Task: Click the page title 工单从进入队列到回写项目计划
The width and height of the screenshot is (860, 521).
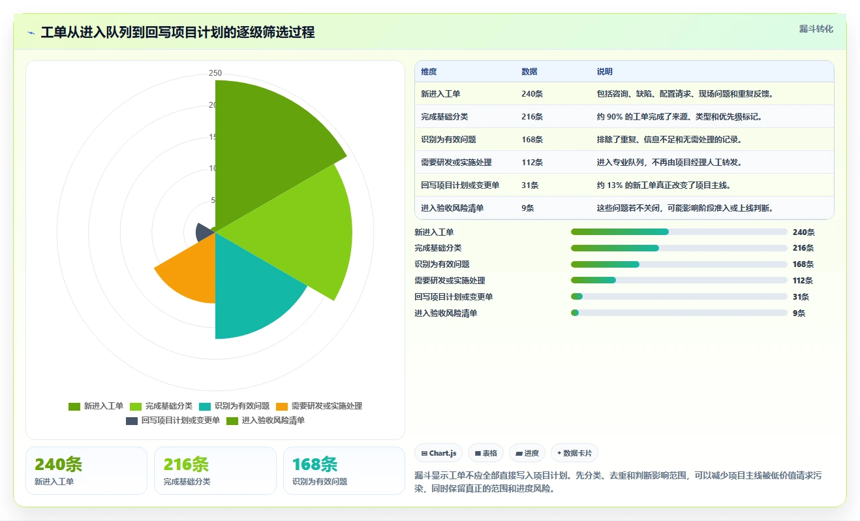Action: (177, 33)
